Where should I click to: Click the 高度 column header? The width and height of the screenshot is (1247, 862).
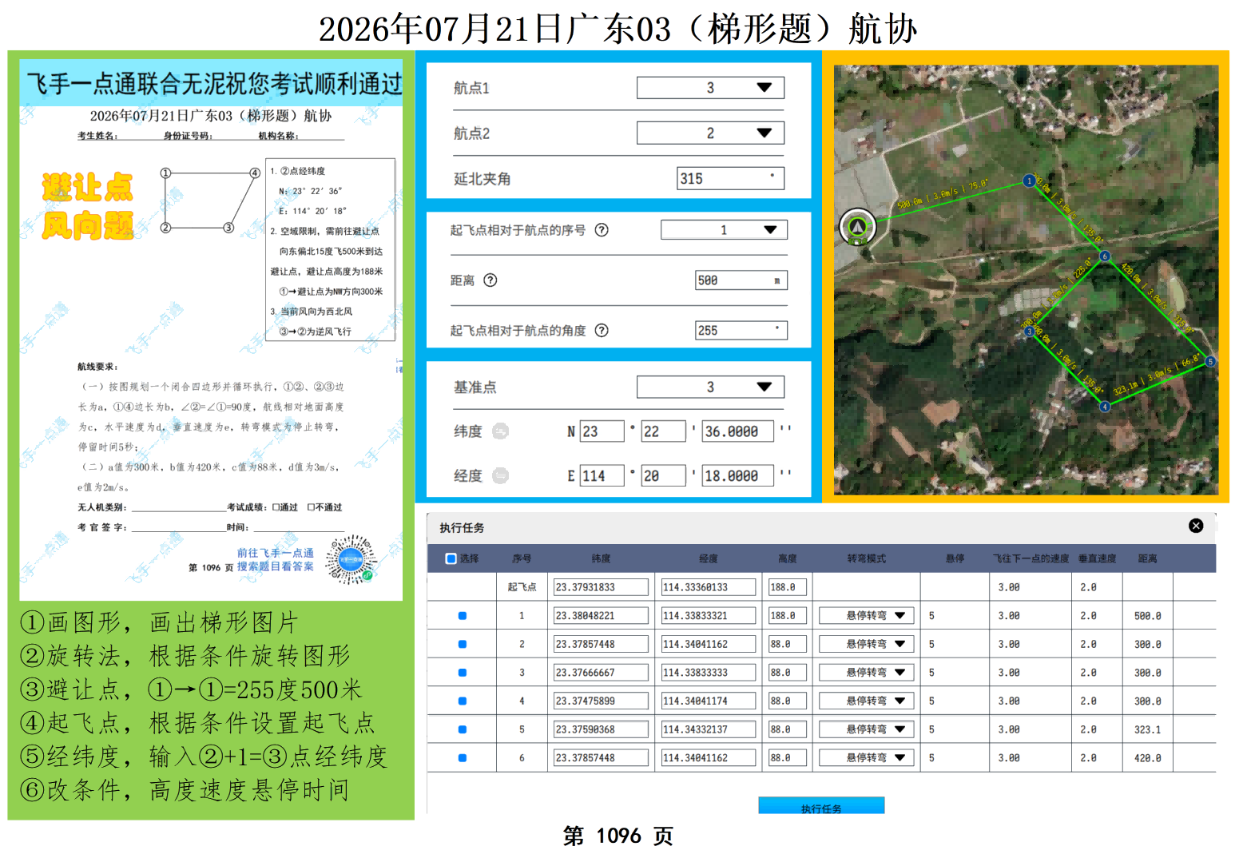click(x=787, y=559)
